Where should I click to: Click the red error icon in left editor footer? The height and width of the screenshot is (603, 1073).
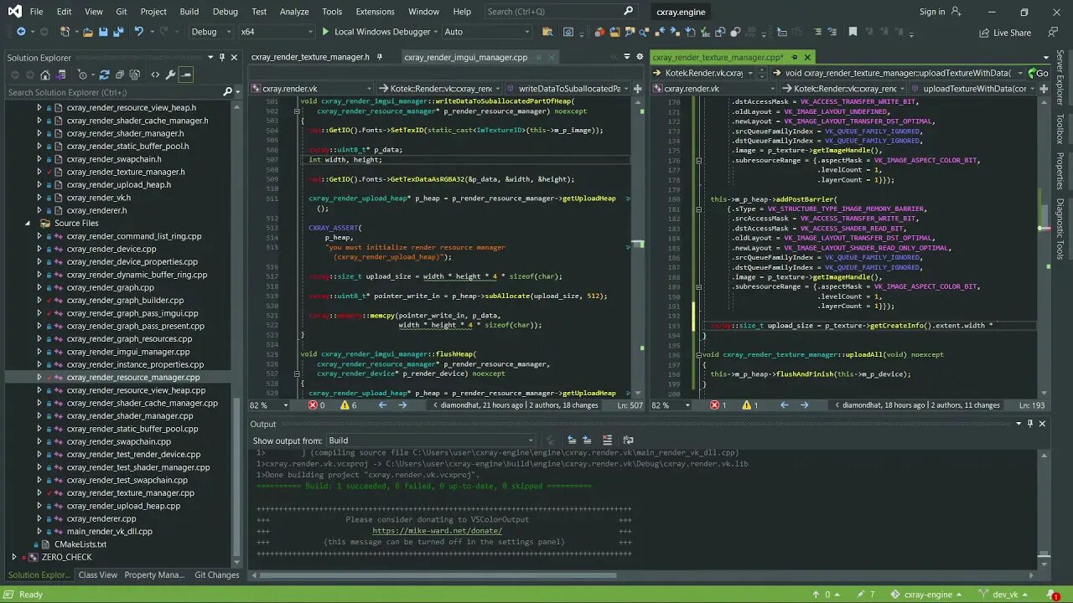313,405
